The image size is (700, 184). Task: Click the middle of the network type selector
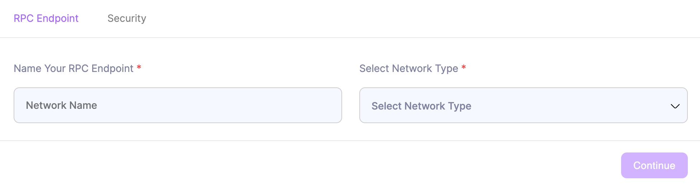click(523, 106)
